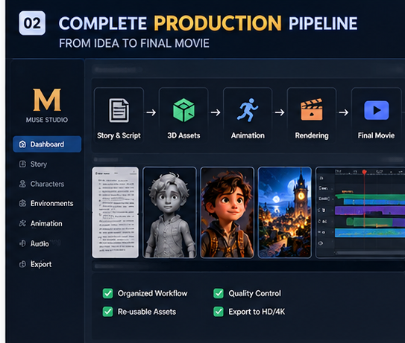The image size is (405, 343).
Task: Toggle the Quality Control checkbox
Action: [x=219, y=293]
